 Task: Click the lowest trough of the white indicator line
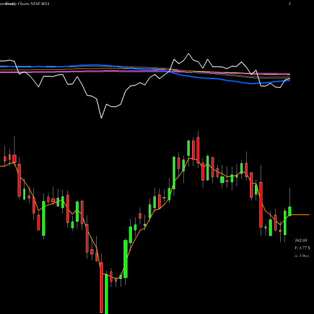102,118
